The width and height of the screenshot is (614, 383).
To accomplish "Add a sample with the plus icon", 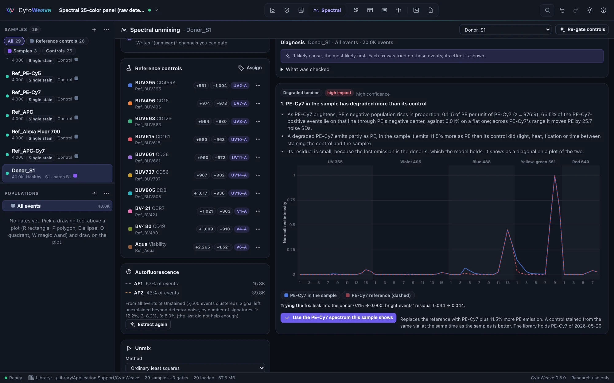I will [x=94, y=29].
